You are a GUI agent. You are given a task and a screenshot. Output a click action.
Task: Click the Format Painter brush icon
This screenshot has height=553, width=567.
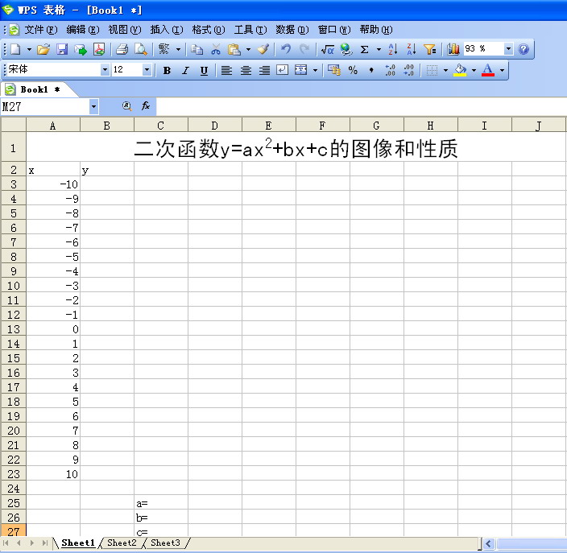click(x=263, y=49)
